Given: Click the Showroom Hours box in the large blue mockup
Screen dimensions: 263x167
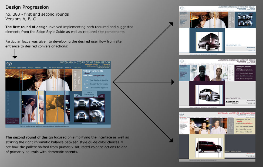Looking at the screenshot, I should pos(12,121).
